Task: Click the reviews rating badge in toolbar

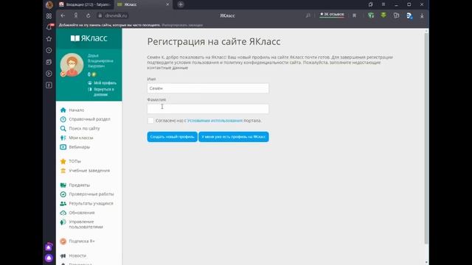Action: point(332,15)
